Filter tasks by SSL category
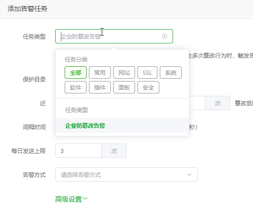 (x=147, y=72)
